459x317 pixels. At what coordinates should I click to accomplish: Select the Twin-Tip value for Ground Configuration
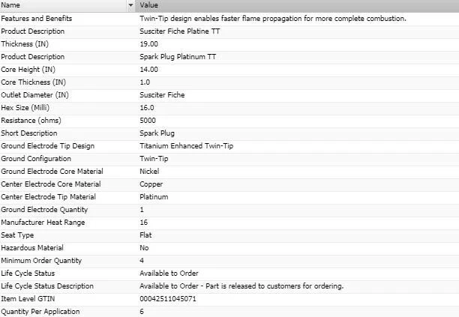pyautogui.click(x=154, y=159)
